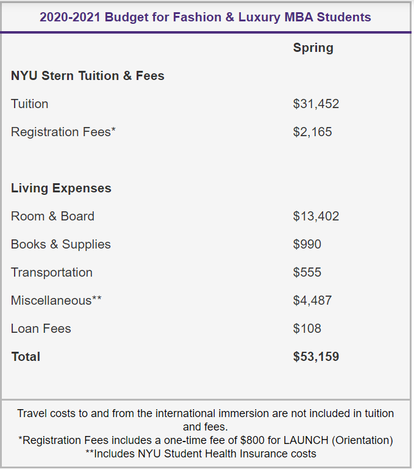The height and width of the screenshot is (469, 414).
Task: Click the NYU Stern Tuition & Fees heading
Action: (88, 76)
